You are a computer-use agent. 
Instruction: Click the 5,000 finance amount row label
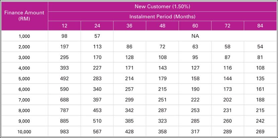(x=24, y=79)
